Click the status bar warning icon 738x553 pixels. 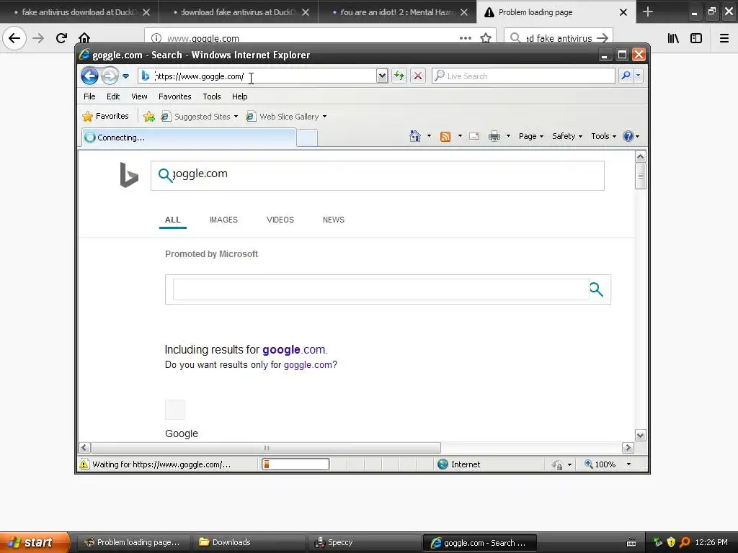click(84, 464)
